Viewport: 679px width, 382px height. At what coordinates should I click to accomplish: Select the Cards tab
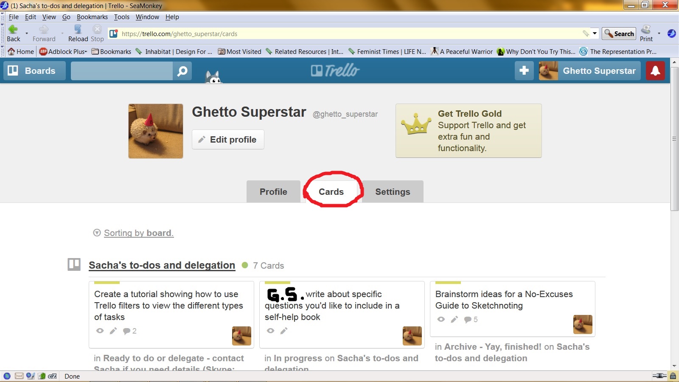click(331, 191)
